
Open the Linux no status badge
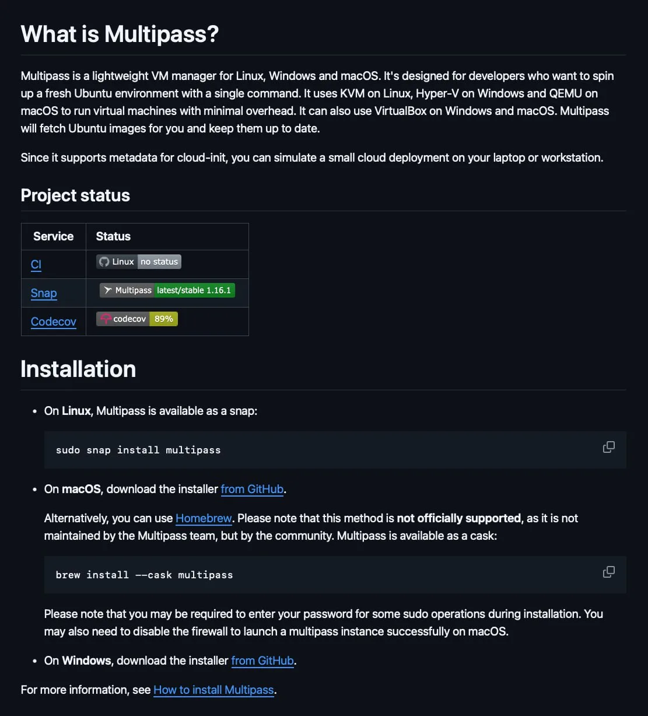(139, 262)
